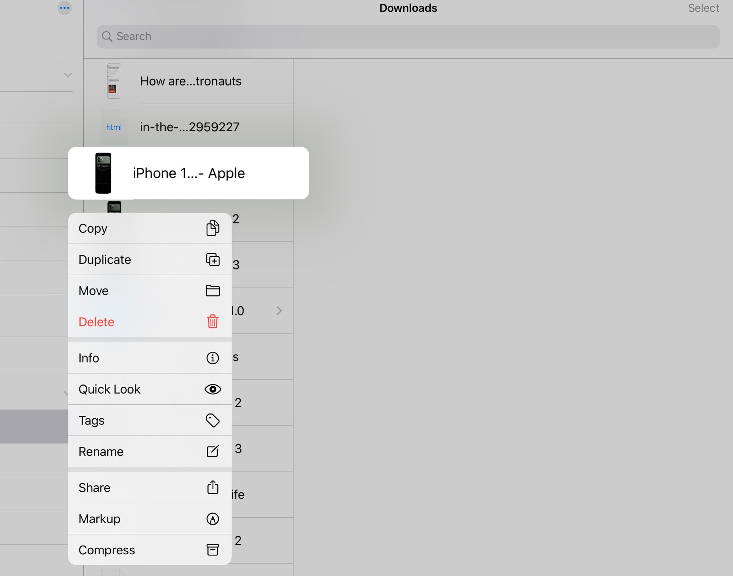The image size is (733, 576).
Task: Click the Duplicate icon in context menu
Action: tap(213, 259)
